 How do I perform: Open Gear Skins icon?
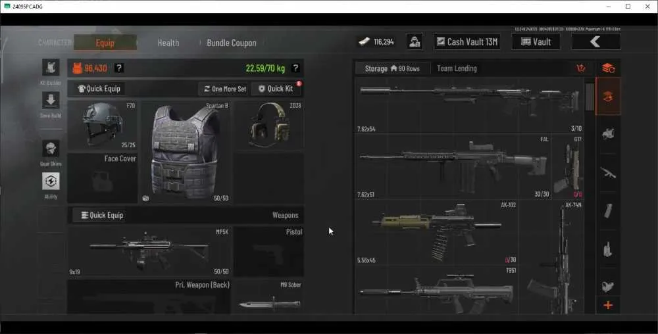tap(51, 149)
